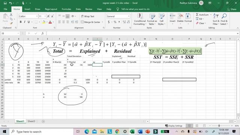Add a new sheet with plus icon

[x=43, y=121]
